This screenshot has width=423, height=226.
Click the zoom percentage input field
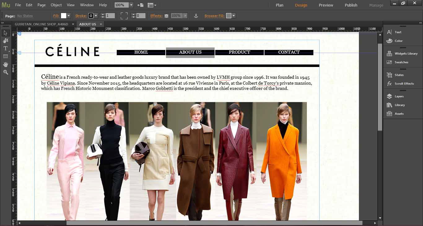121,5
